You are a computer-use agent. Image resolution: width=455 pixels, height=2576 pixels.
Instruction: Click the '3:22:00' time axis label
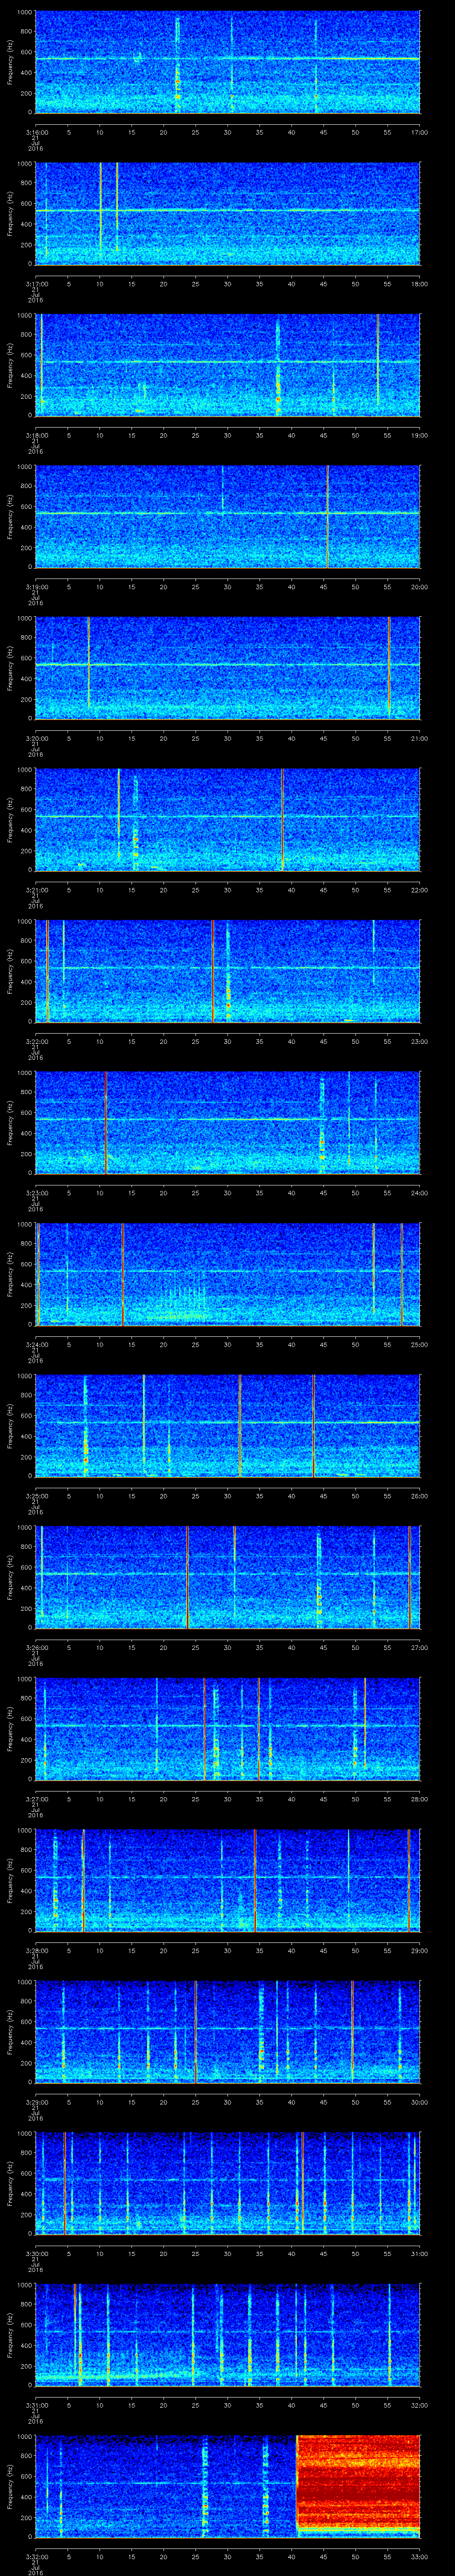(x=36, y=1041)
